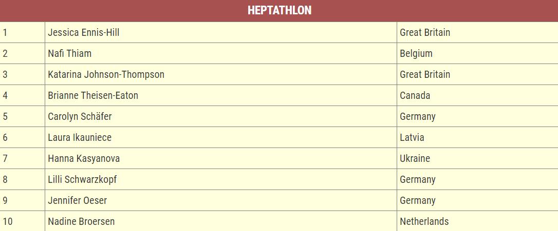The image size is (558, 231).
Task: Select the rank number 1 cell
Action: [23, 32]
